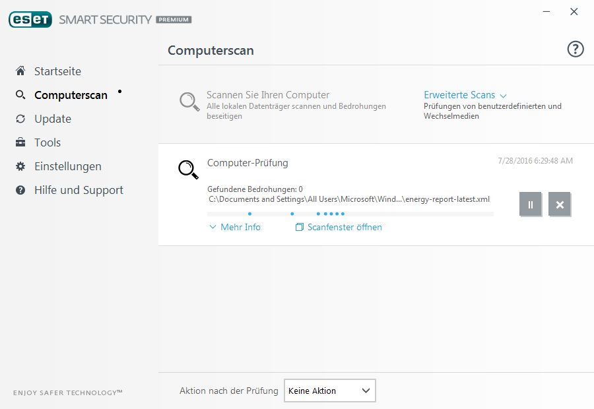Click the 'Alle lokalen Datenträger scannen' description

point(296,111)
